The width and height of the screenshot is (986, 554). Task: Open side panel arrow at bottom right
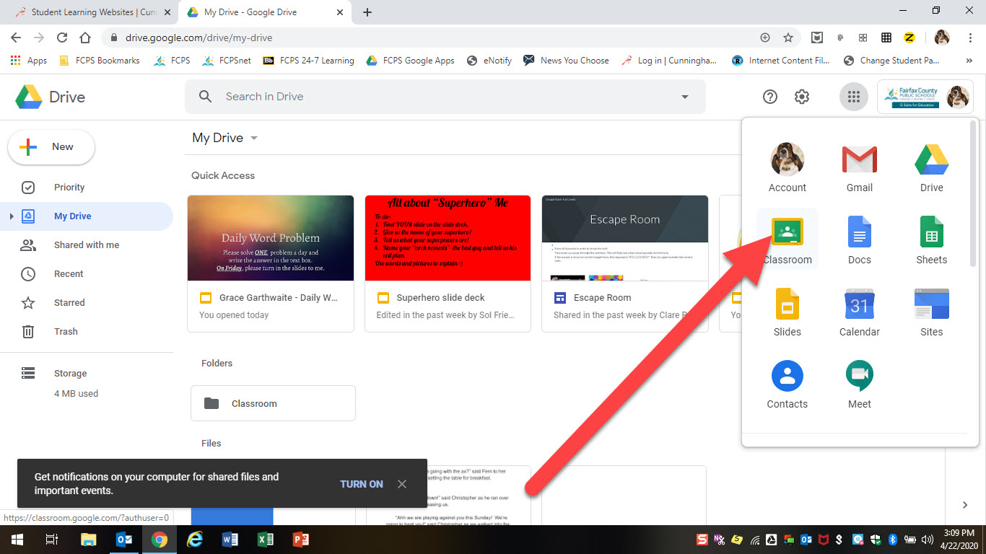click(965, 505)
